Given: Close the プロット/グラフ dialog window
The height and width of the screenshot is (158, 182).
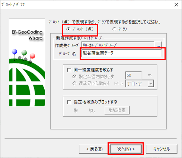Looking at the screenshot, I should click(176, 5).
